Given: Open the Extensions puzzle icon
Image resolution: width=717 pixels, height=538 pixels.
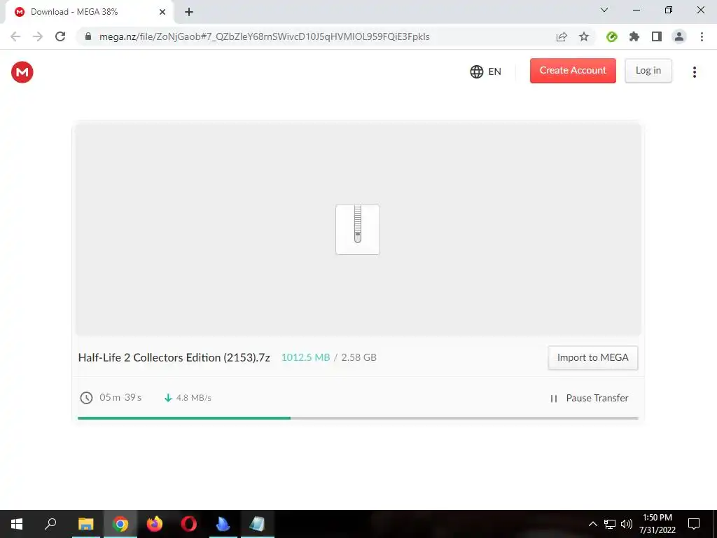Looking at the screenshot, I should click(x=634, y=36).
